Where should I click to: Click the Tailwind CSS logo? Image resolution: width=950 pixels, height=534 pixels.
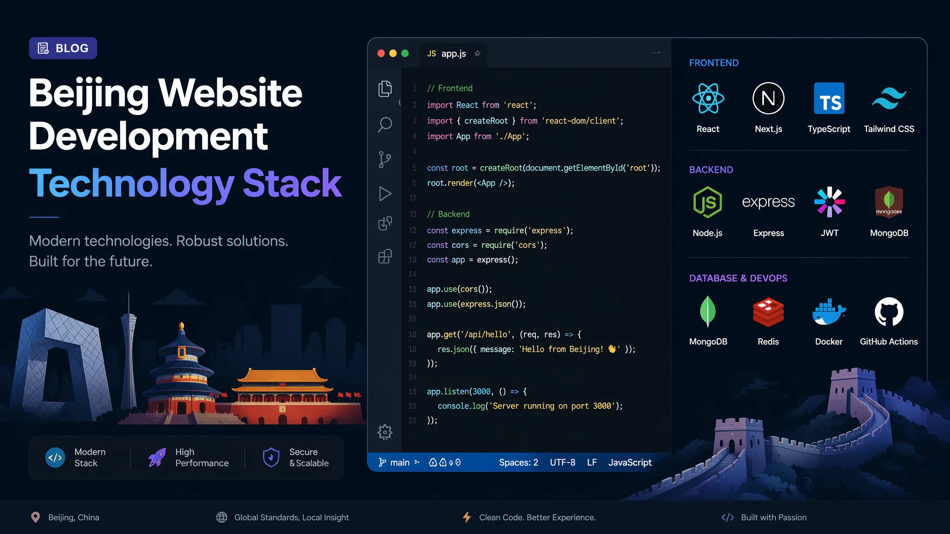(889, 98)
